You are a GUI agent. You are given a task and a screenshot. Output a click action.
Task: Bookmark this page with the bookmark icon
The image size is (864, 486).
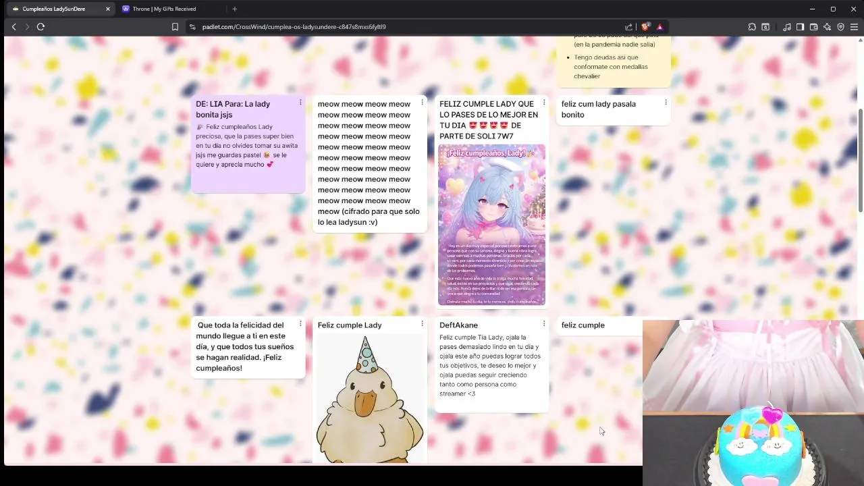pyautogui.click(x=175, y=27)
